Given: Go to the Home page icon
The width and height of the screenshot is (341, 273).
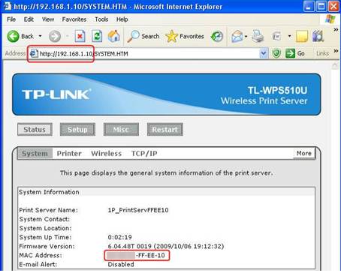Looking at the screenshot, I should tap(114, 36).
